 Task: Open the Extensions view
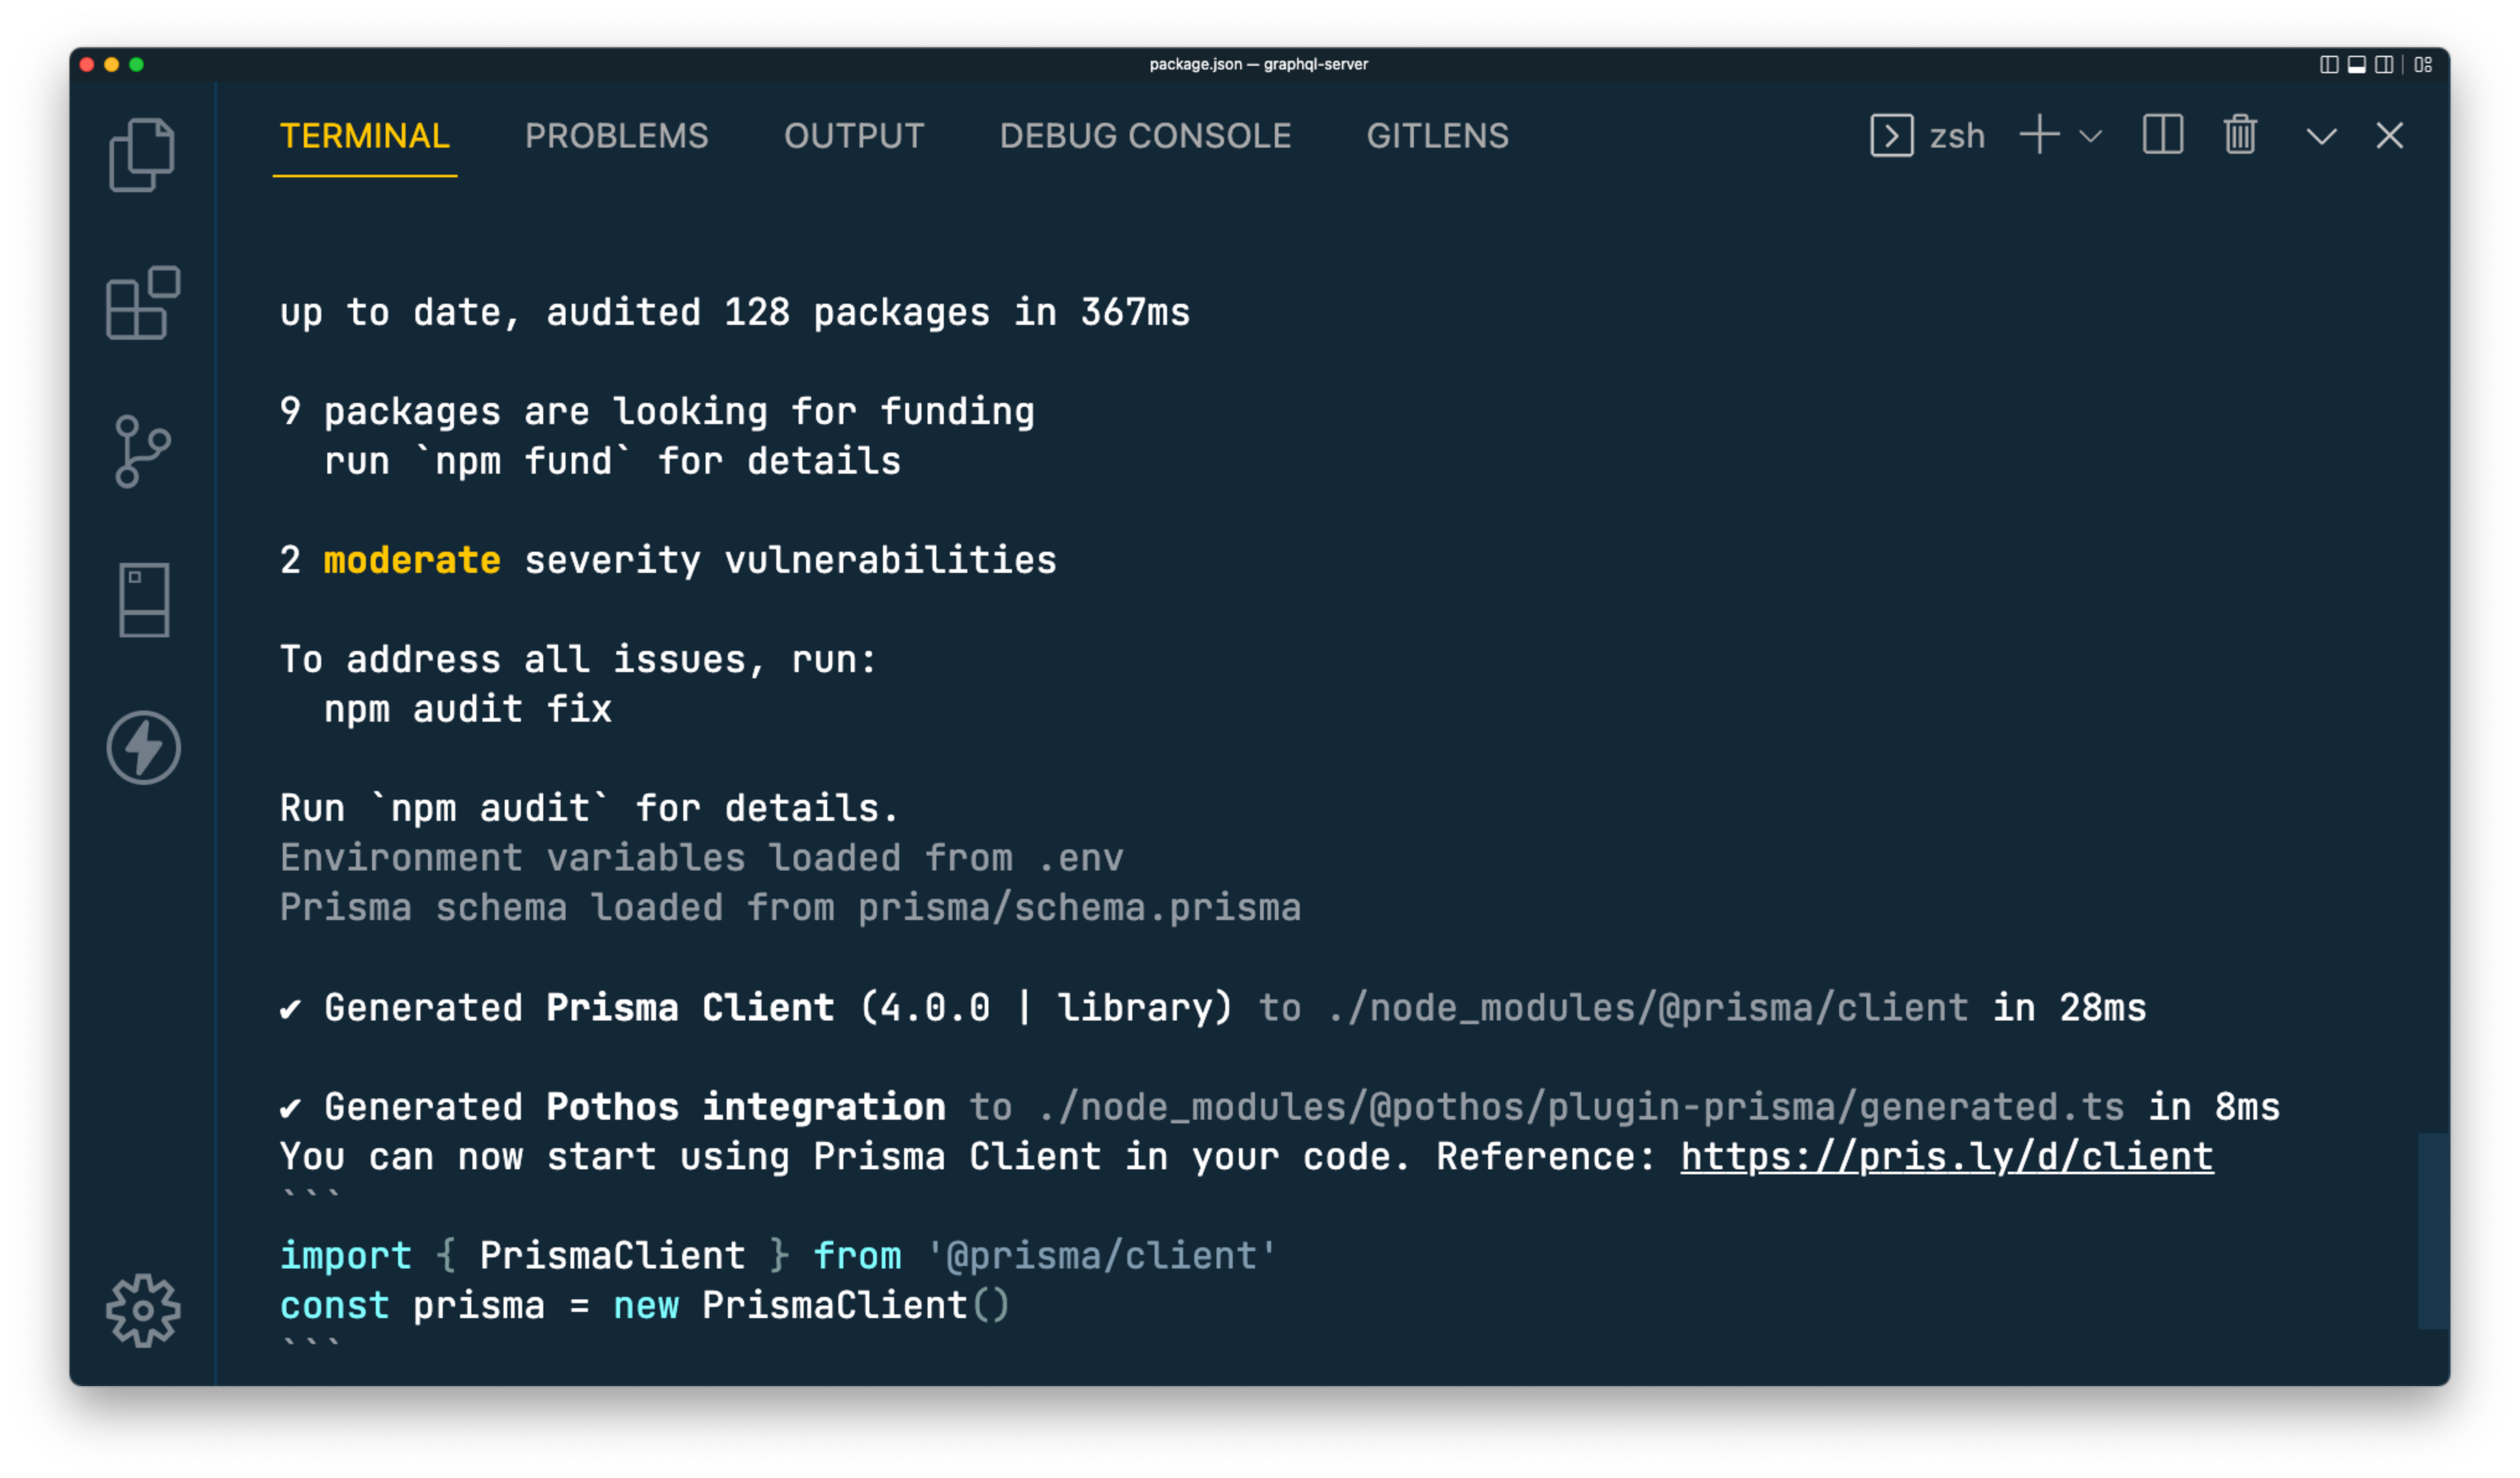click(x=142, y=303)
